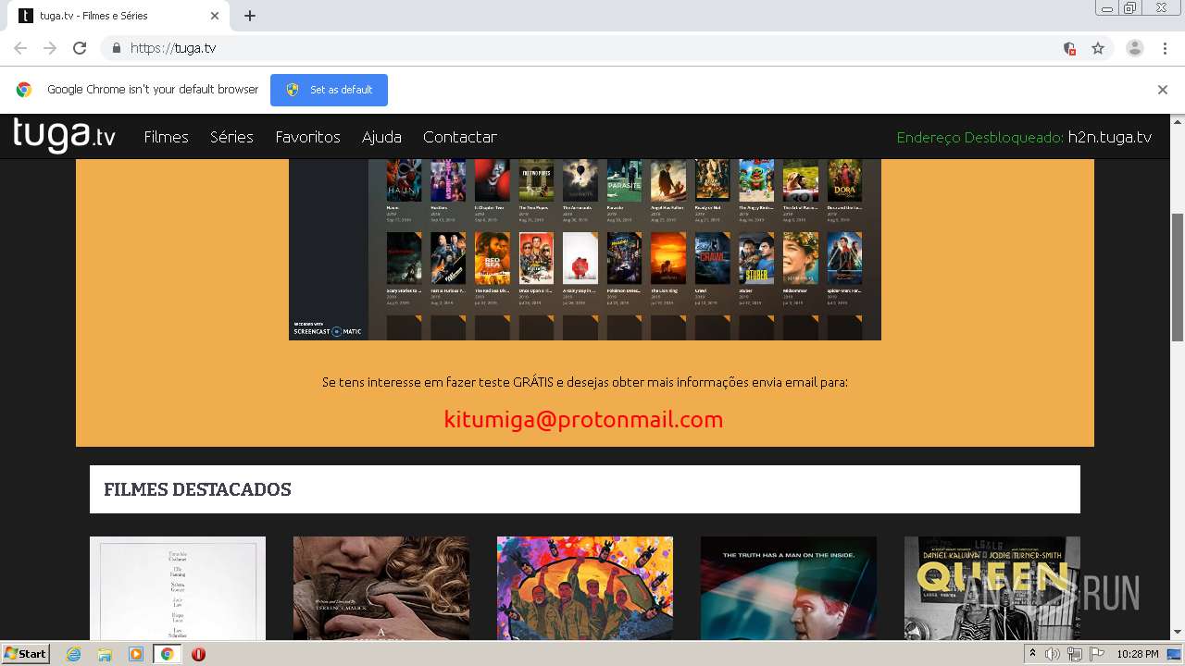Click the kitumiga@protonmail.com email address
This screenshot has height=666, width=1185.
[583, 419]
